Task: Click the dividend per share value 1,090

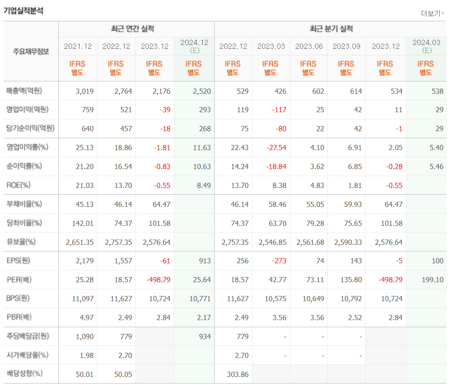Action: pyautogui.click(x=84, y=337)
